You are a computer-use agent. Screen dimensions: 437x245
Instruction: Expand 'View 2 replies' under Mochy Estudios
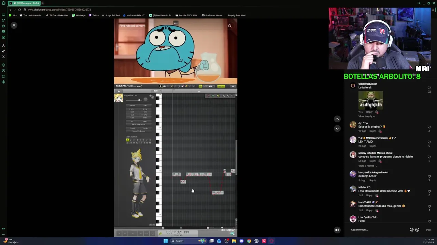[x=368, y=166]
